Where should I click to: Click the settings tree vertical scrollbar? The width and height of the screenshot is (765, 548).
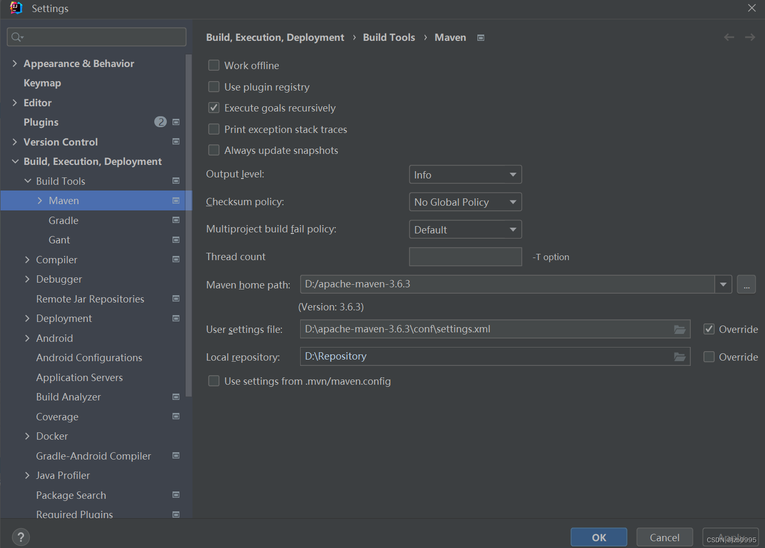click(188, 225)
